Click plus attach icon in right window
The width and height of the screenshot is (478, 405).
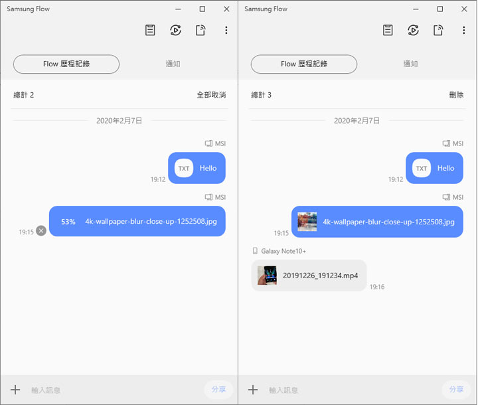click(253, 390)
